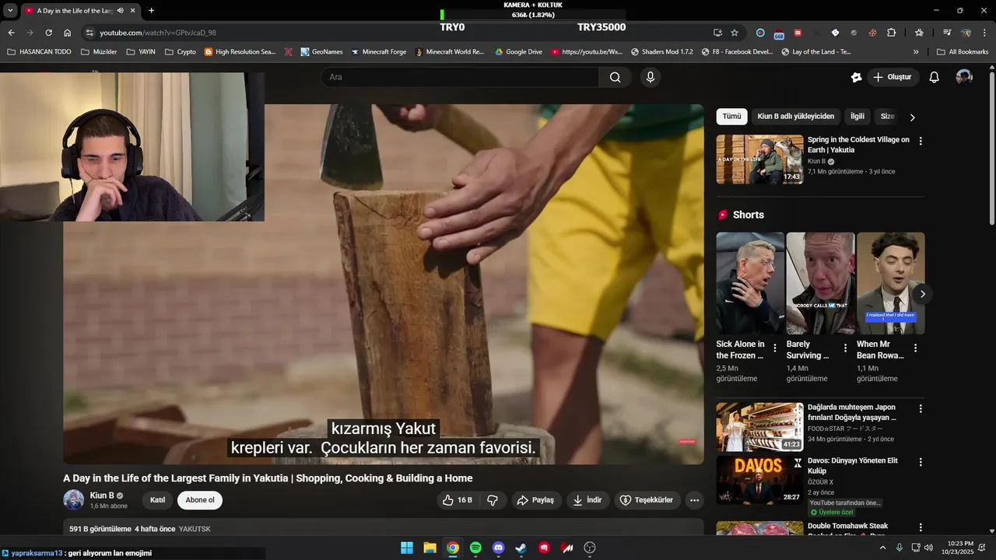996x560 pixels.
Task: Go back with the browser back arrow
Action: (x=11, y=33)
